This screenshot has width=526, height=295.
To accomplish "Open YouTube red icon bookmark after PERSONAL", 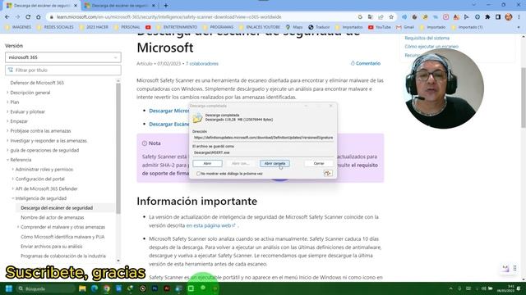I will 148,27.
